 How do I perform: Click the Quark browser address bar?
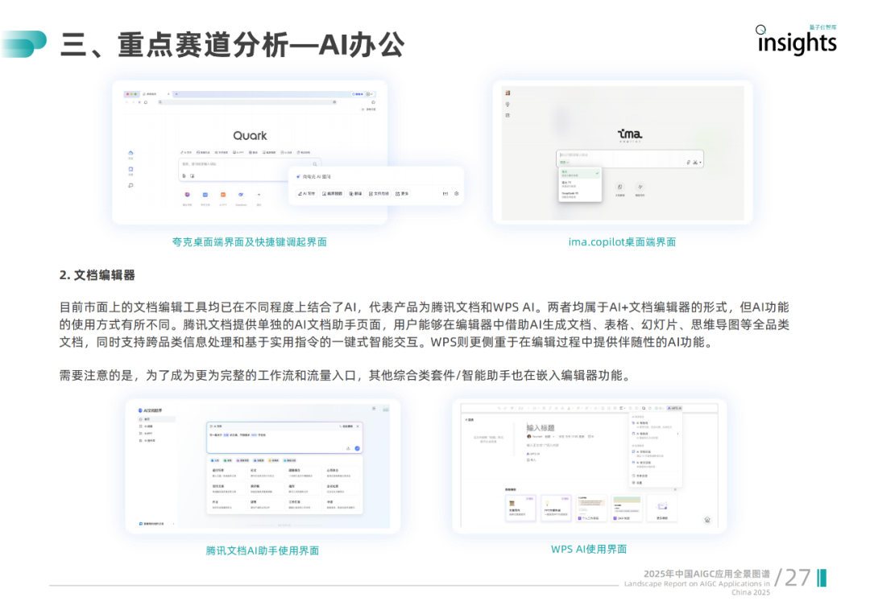[247, 102]
